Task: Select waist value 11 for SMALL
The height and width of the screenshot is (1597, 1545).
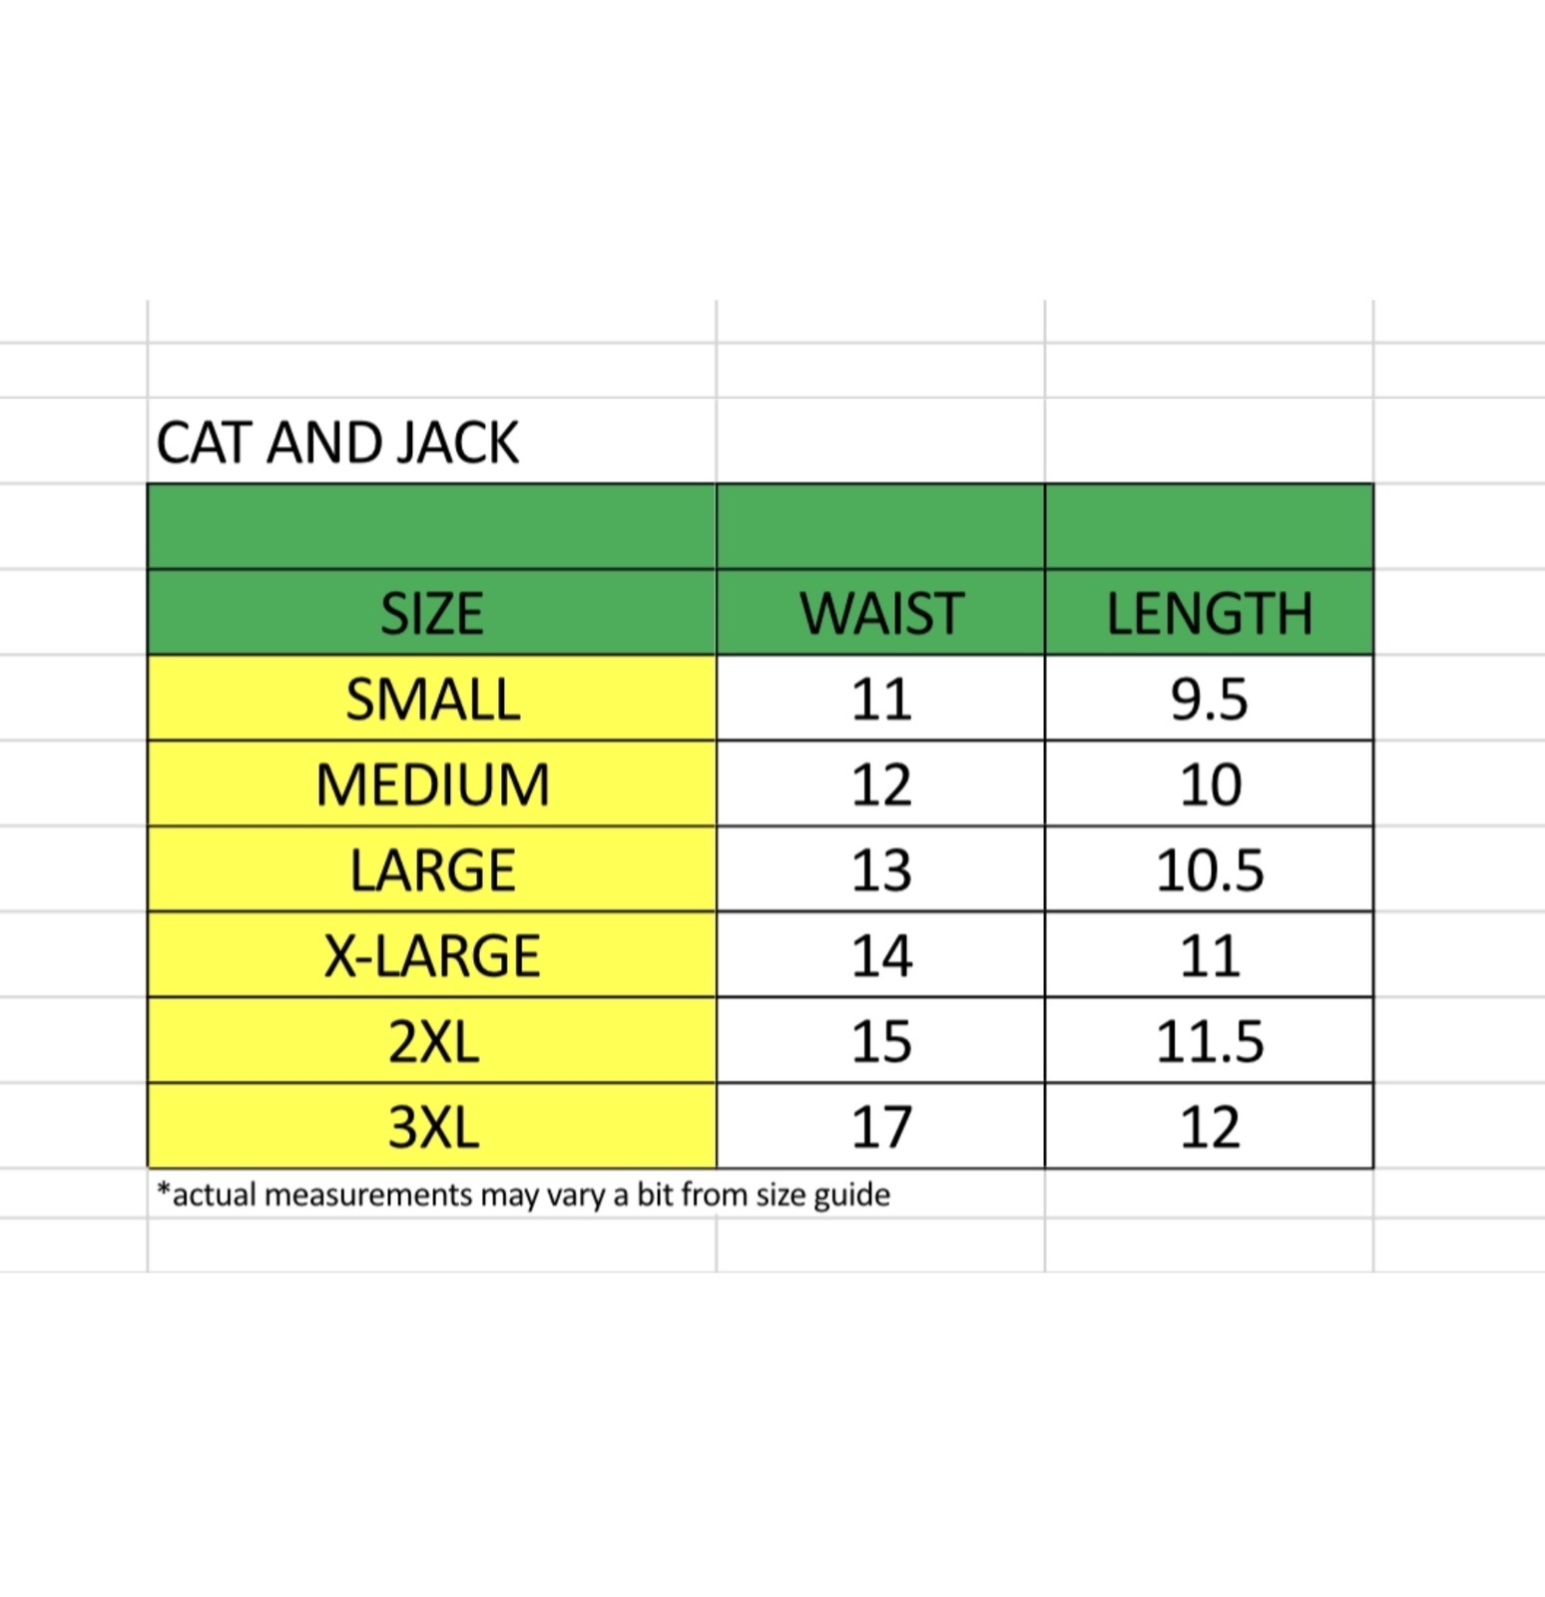Action: [x=880, y=699]
